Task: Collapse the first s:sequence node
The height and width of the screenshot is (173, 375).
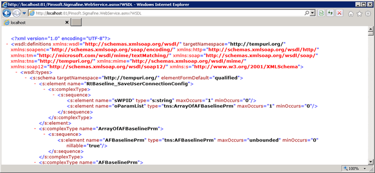Action: 54,95
